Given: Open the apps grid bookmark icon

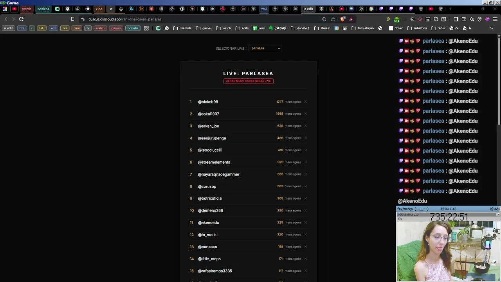Looking at the screenshot, I should (146, 28).
